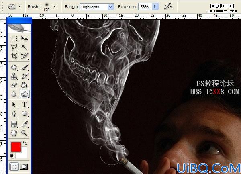Select the Path Selection tool
Image resolution: width=241 pixels, height=174 pixels.
(14, 104)
